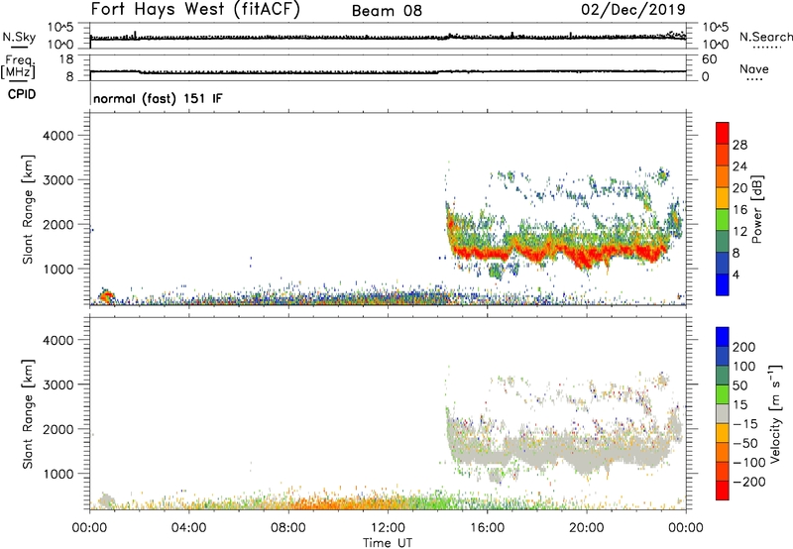This screenshot has width=793, height=549.
Task: Click the gray band of the velocity colorbar
Action: [x=723, y=413]
